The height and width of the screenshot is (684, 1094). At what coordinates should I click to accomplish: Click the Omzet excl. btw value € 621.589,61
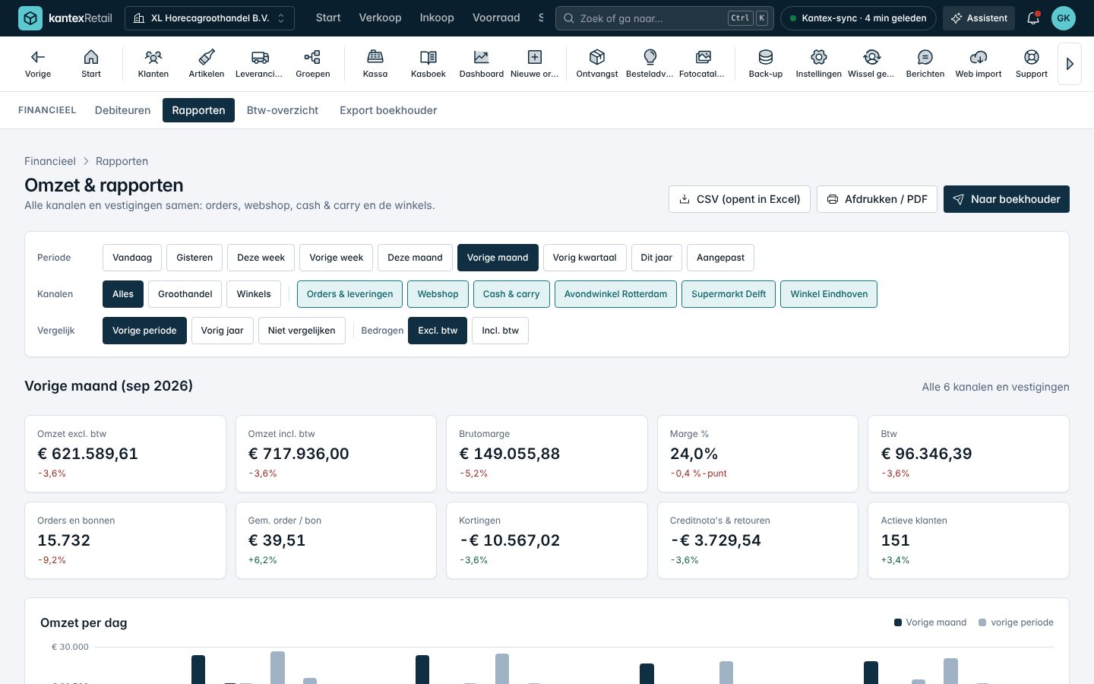click(x=88, y=454)
